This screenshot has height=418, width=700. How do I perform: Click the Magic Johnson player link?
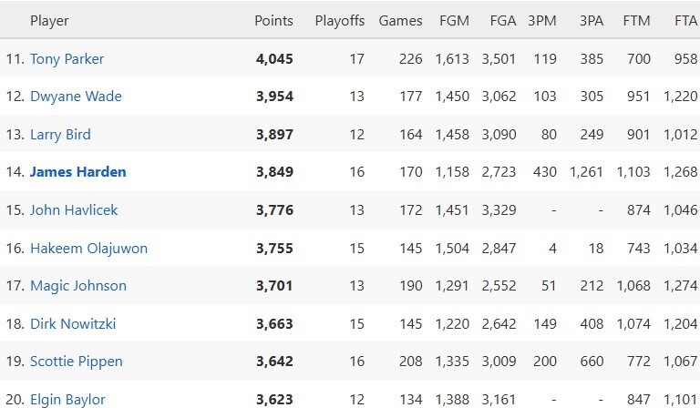point(78,286)
